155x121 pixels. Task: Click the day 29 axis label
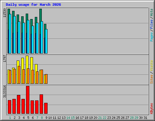136,118
